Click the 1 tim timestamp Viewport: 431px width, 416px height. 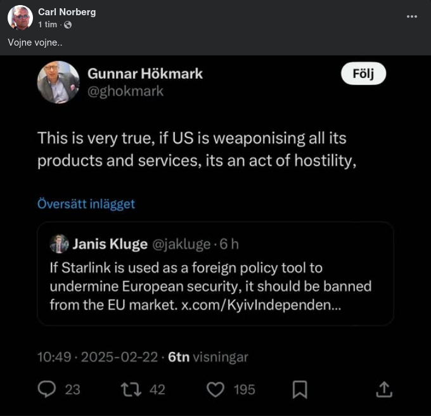coord(48,25)
